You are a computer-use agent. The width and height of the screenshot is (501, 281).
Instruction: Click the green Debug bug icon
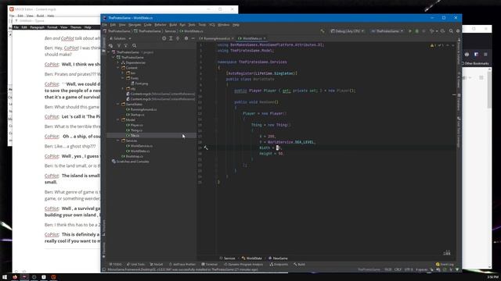pos(416,31)
